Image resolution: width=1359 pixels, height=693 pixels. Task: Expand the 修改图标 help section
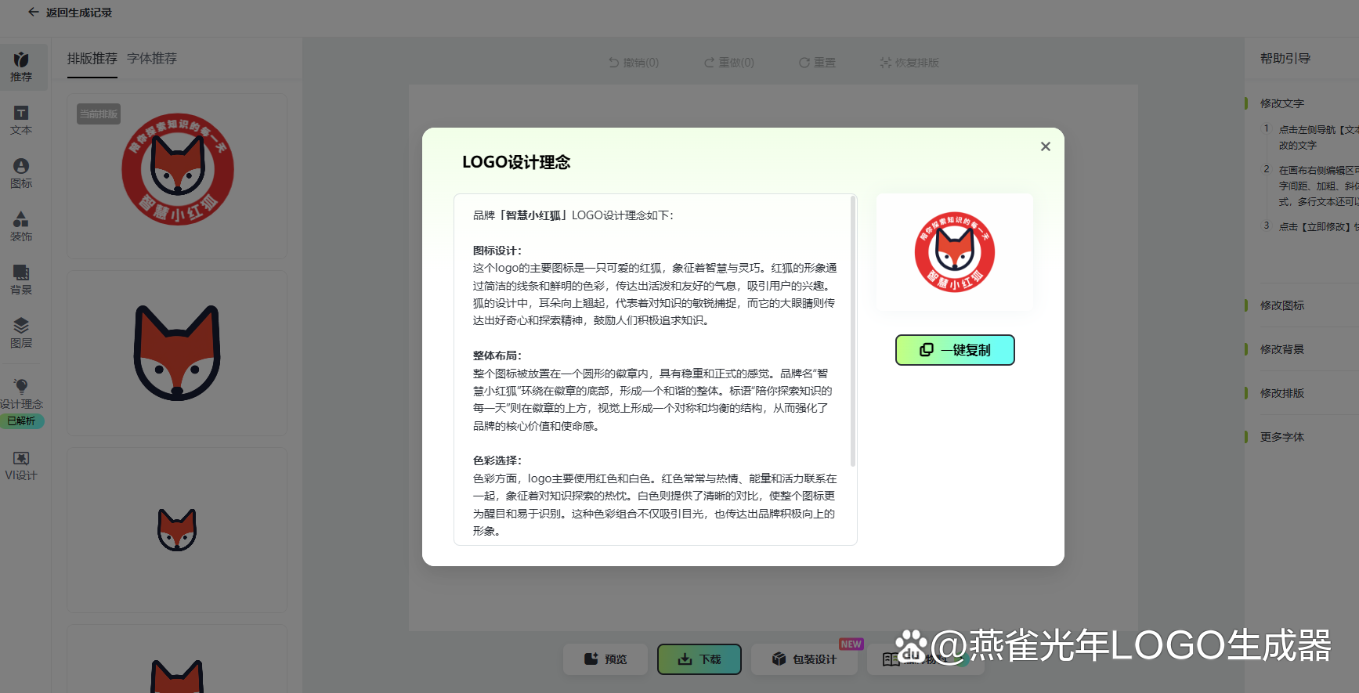[1282, 305]
